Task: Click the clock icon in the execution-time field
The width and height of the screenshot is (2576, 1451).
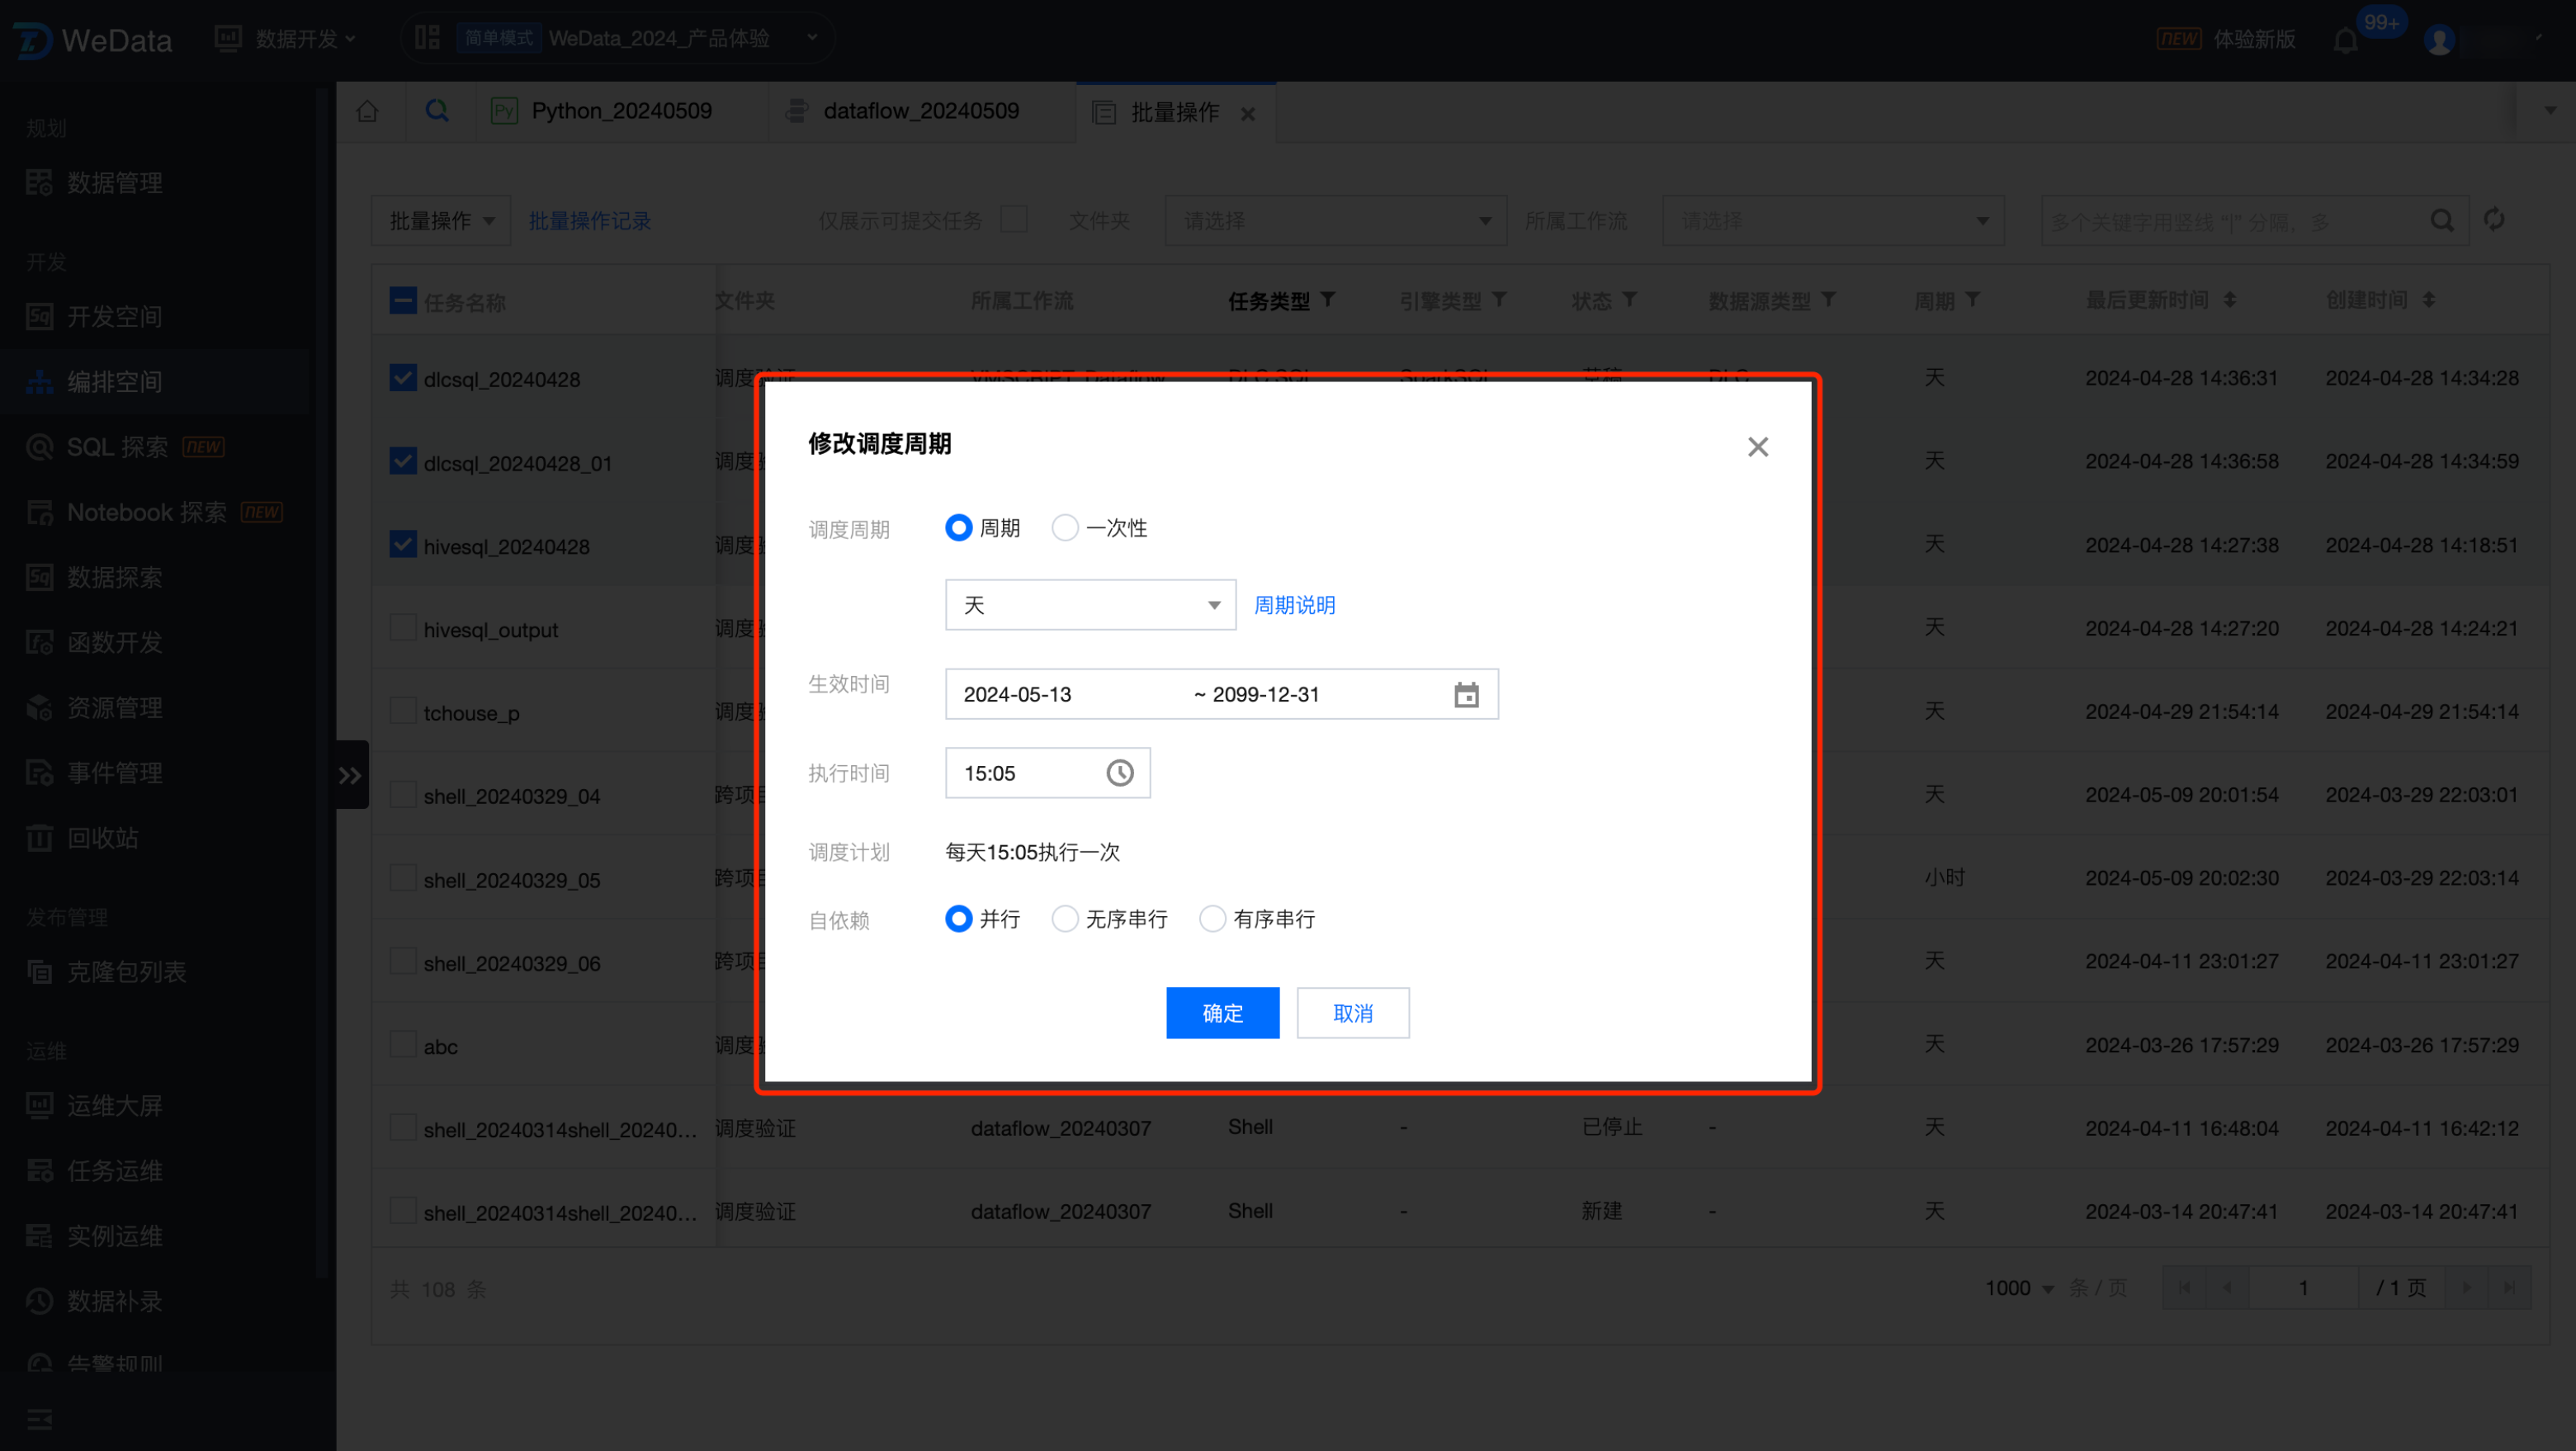Action: click(x=1119, y=772)
